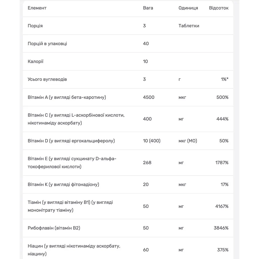Select the 4500 weight value
Image resolution: width=259 pixels, height=259 pixels.
tap(149, 97)
